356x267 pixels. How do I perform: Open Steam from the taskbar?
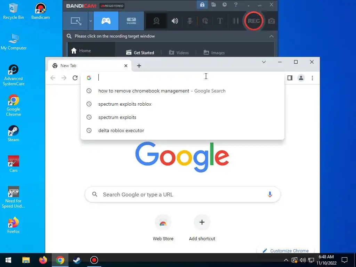[77, 260]
